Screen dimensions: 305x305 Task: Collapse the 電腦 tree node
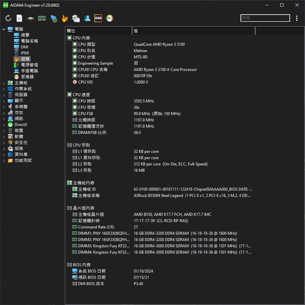point(4,29)
